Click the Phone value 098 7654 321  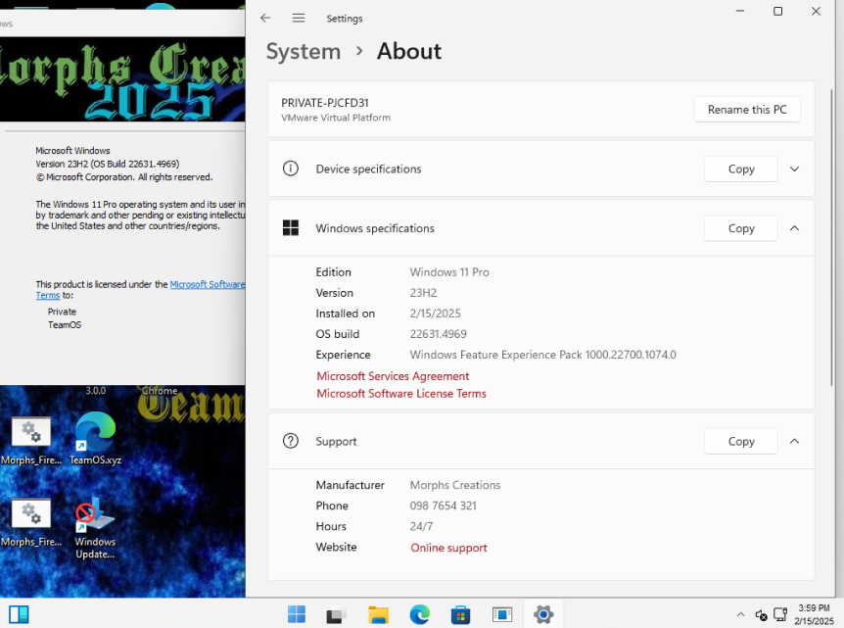click(x=443, y=506)
